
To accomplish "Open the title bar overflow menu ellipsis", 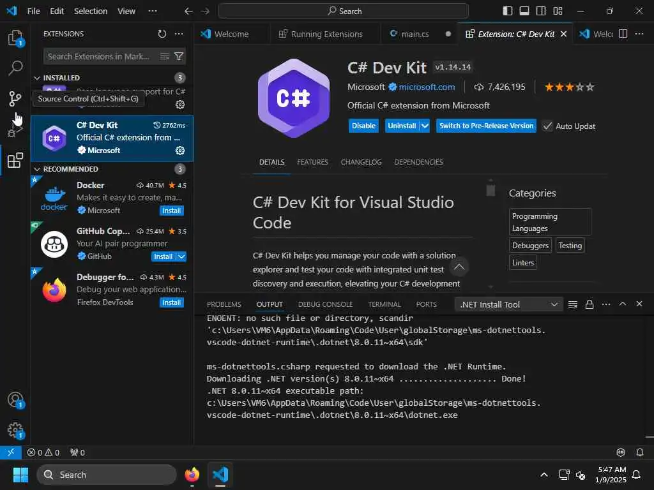I will tap(153, 11).
